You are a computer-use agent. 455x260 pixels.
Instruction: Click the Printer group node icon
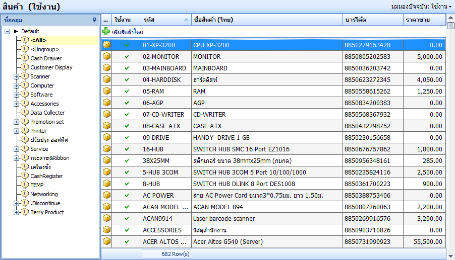[x=25, y=131]
